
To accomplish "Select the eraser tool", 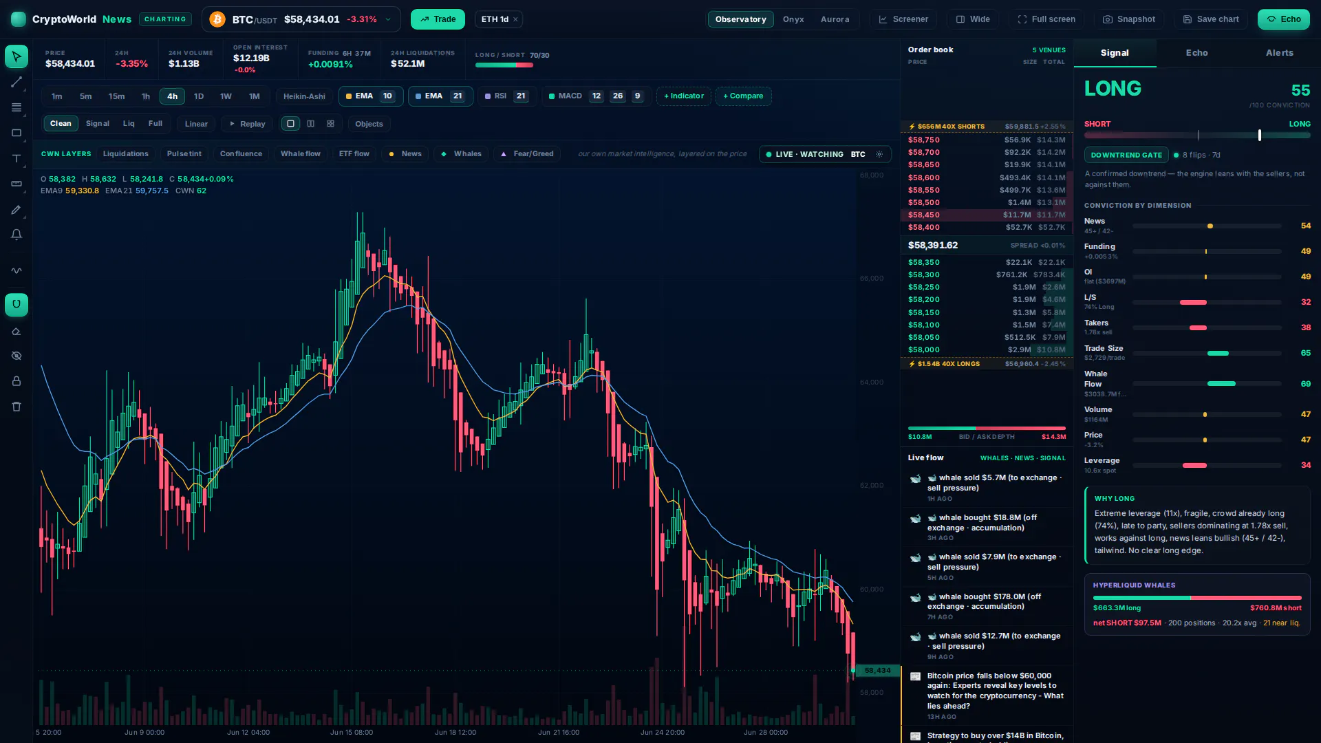I will (17, 332).
